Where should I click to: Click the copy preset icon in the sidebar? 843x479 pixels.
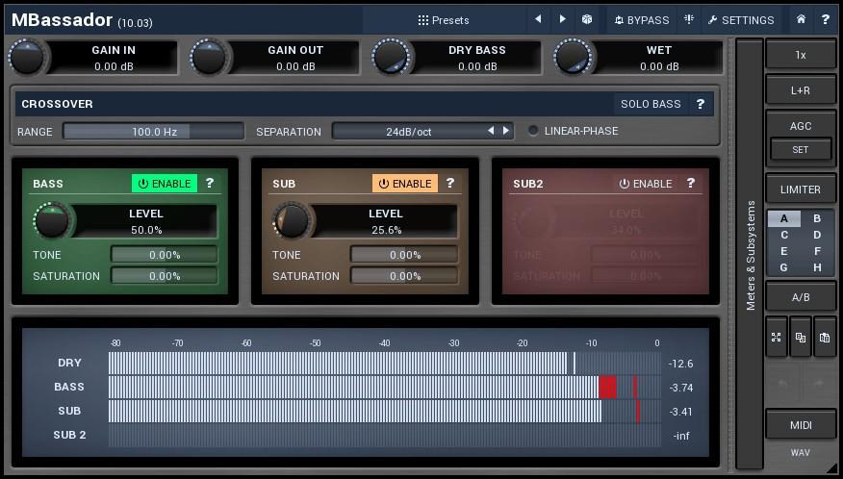pyautogui.click(x=801, y=338)
